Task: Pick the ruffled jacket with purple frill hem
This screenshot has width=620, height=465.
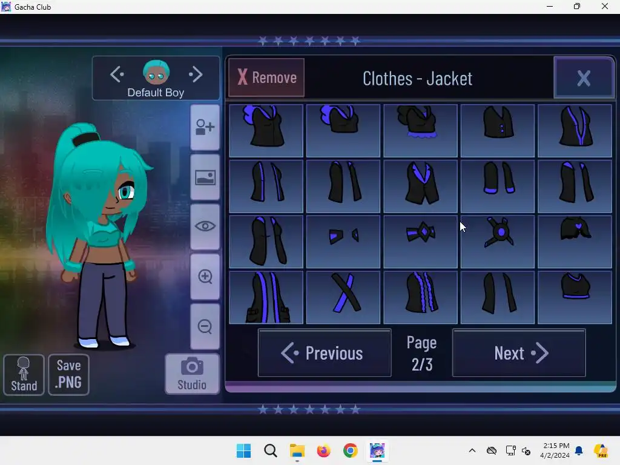Action: click(420, 131)
